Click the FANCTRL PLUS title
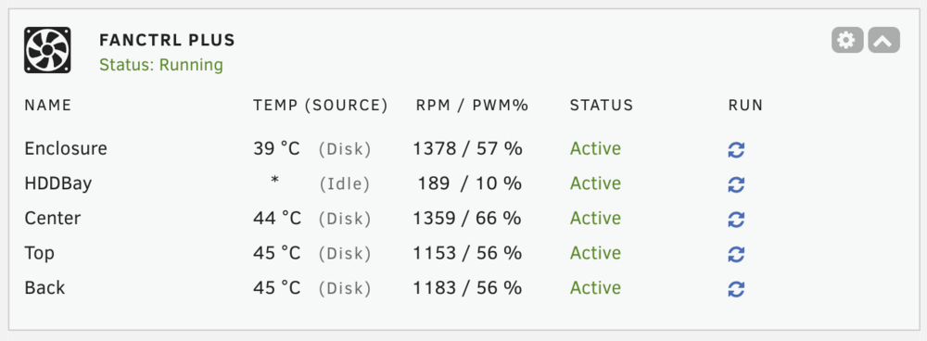 pyautogui.click(x=167, y=40)
